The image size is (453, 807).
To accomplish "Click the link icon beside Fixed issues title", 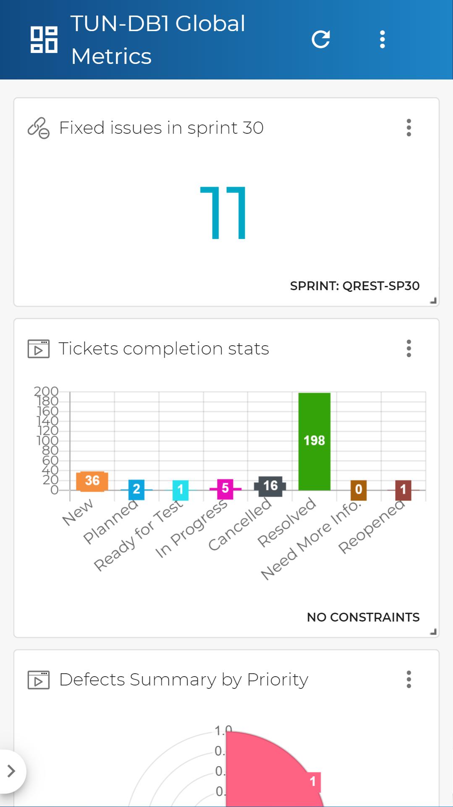I will point(39,128).
